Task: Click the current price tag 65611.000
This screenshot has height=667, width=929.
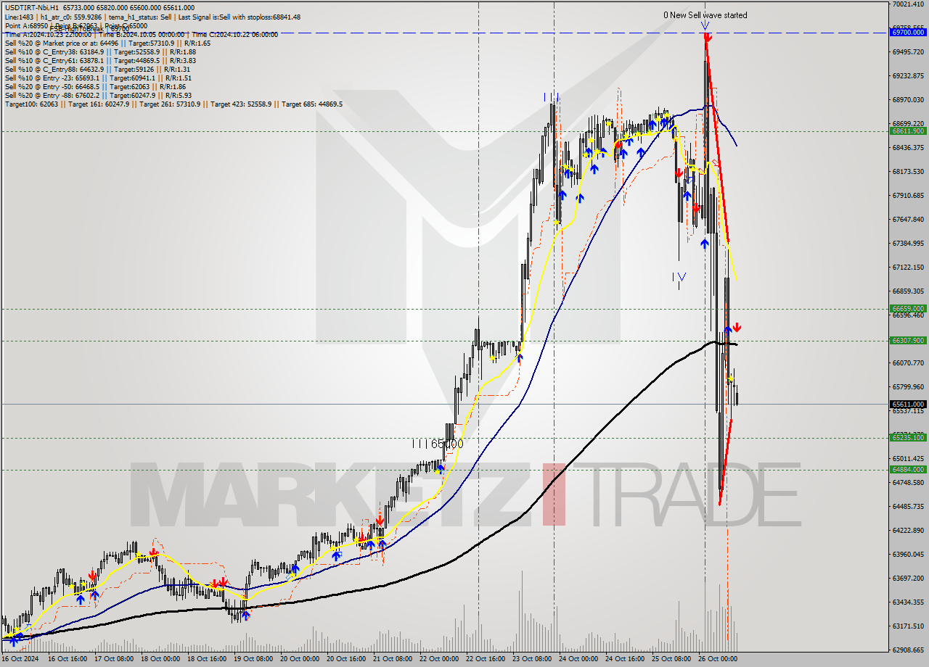Action: [908, 405]
